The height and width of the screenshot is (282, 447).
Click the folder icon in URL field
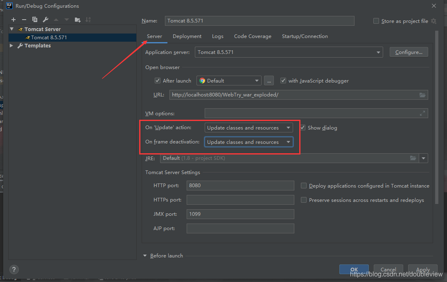point(422,95)
